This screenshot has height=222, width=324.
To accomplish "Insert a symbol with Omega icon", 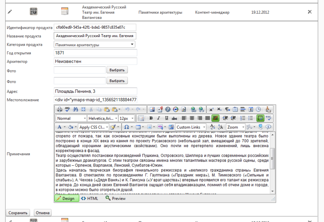I will [x=127, y=127].
